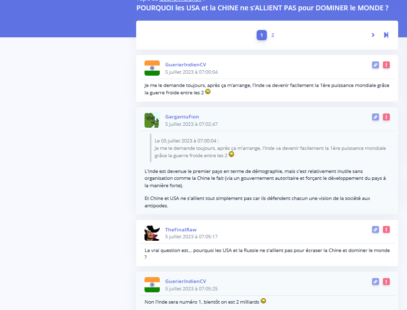The image size is (407, 310).
Task: Jump to last page icon
Action: [x=386, y=35]
